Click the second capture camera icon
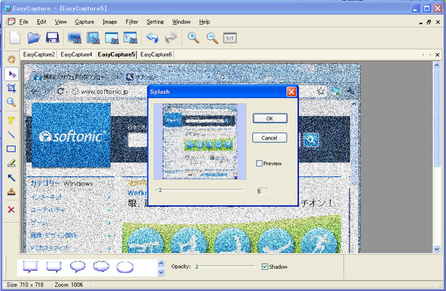The height and width of the screenshot is (291, 446). tap(93, 38)
